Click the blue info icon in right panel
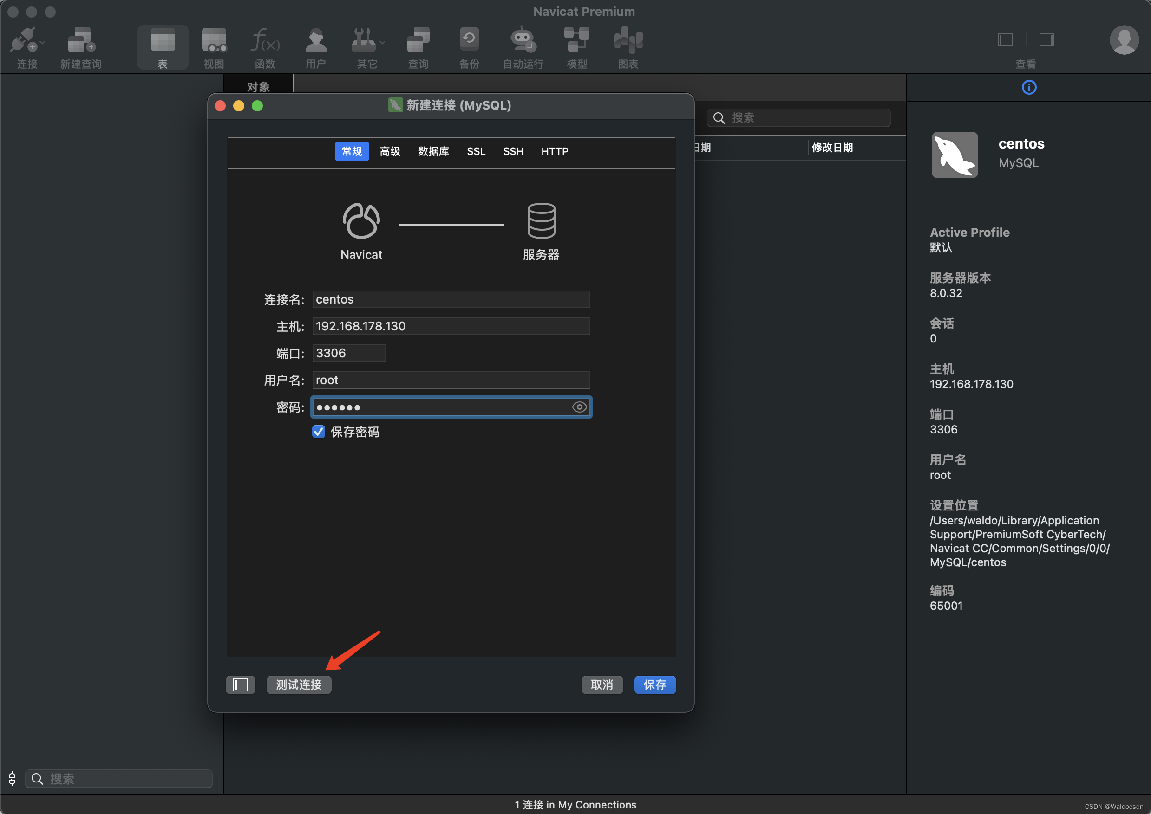 tap(1029, 87)
